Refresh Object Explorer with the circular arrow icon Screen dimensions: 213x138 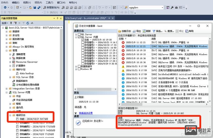(28, 23)
